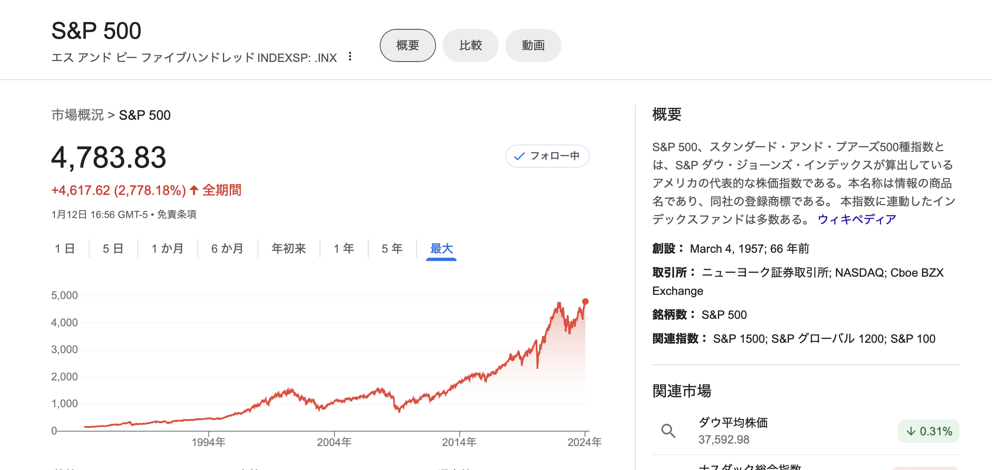Toggle the フォロー中 follow button

coord(547,156)
